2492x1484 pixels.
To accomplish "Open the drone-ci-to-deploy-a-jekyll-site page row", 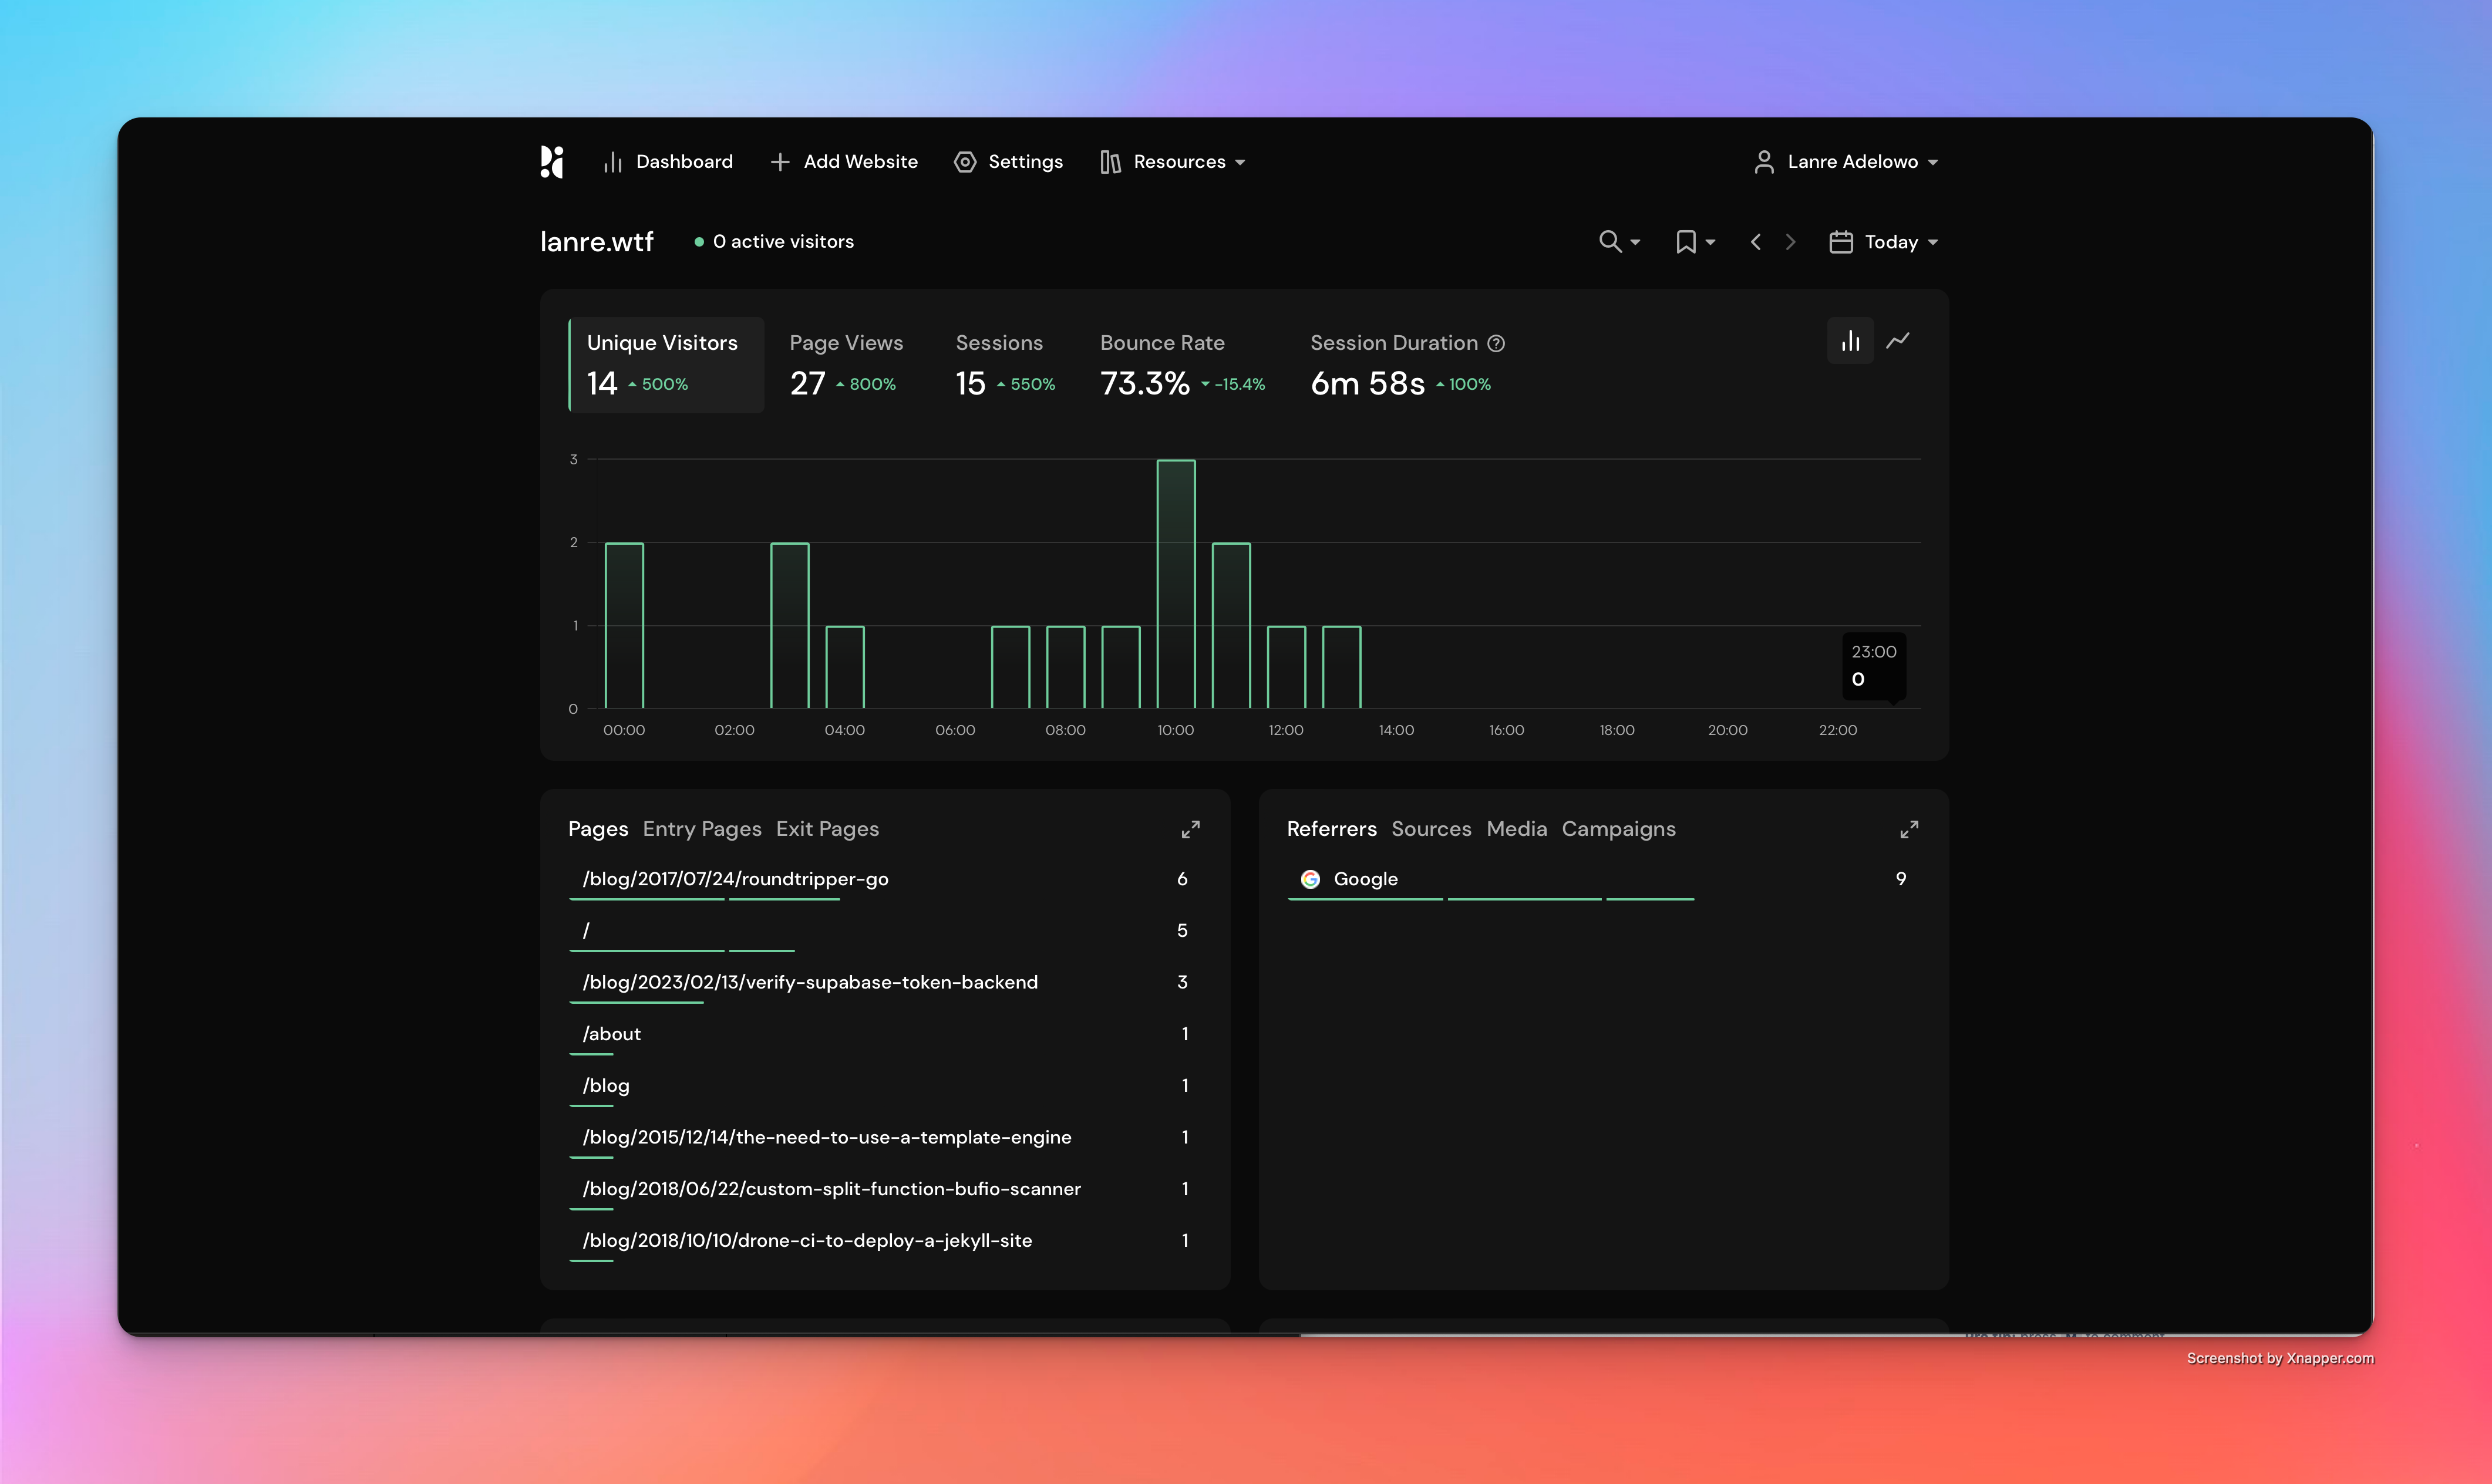I will pos(885,1241).
